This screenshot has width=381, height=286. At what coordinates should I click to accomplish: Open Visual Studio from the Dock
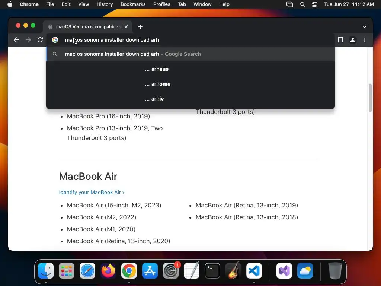click(x=284, y=271)
